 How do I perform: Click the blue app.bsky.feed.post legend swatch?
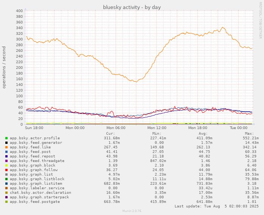(6, 152)
